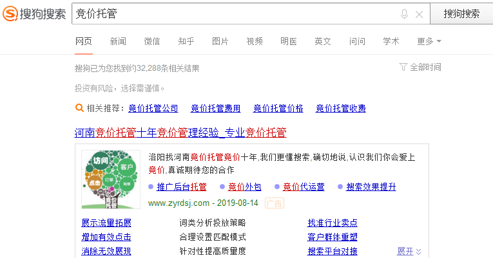
Task: Open the 找准行业卖点 link
Action: (333, 223)
